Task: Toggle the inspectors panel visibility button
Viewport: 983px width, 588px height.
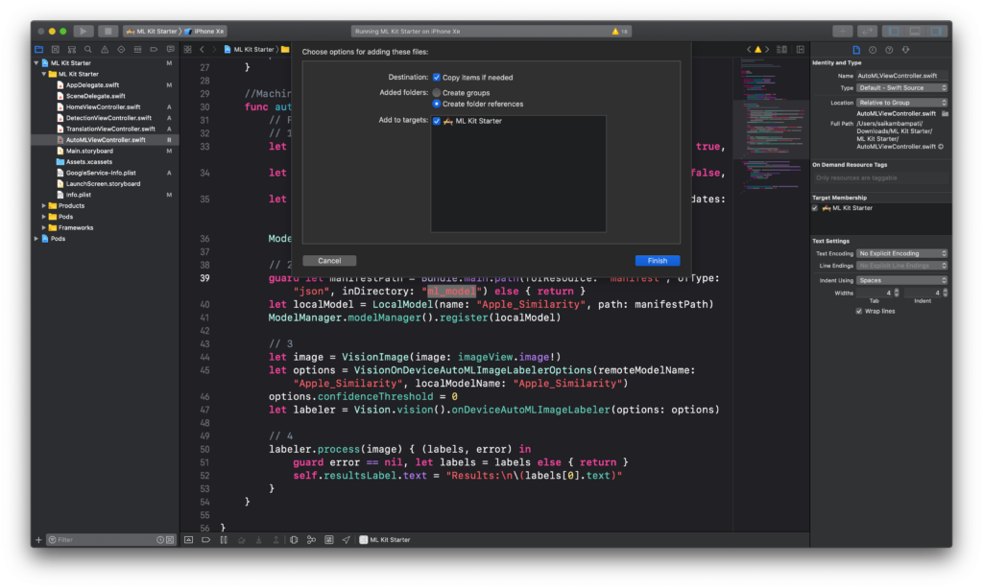Action: point(936,32)
